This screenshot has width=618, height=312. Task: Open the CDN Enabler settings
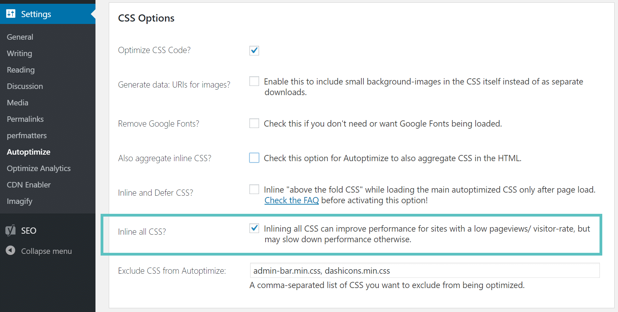point(29,184)
